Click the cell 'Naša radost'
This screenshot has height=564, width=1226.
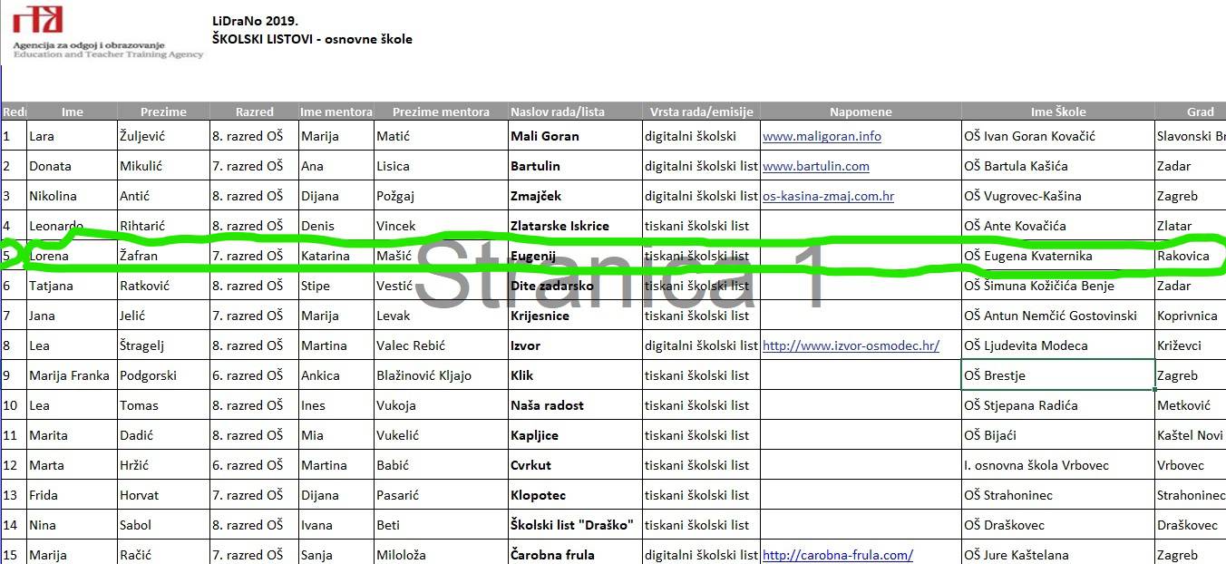tap(576, 405)
